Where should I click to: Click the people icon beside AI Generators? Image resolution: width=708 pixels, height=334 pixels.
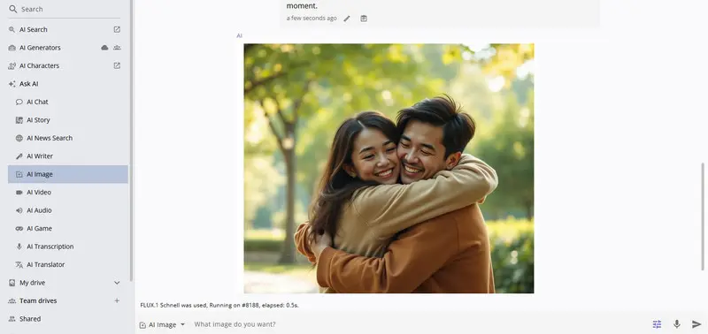tap(117, 48)
